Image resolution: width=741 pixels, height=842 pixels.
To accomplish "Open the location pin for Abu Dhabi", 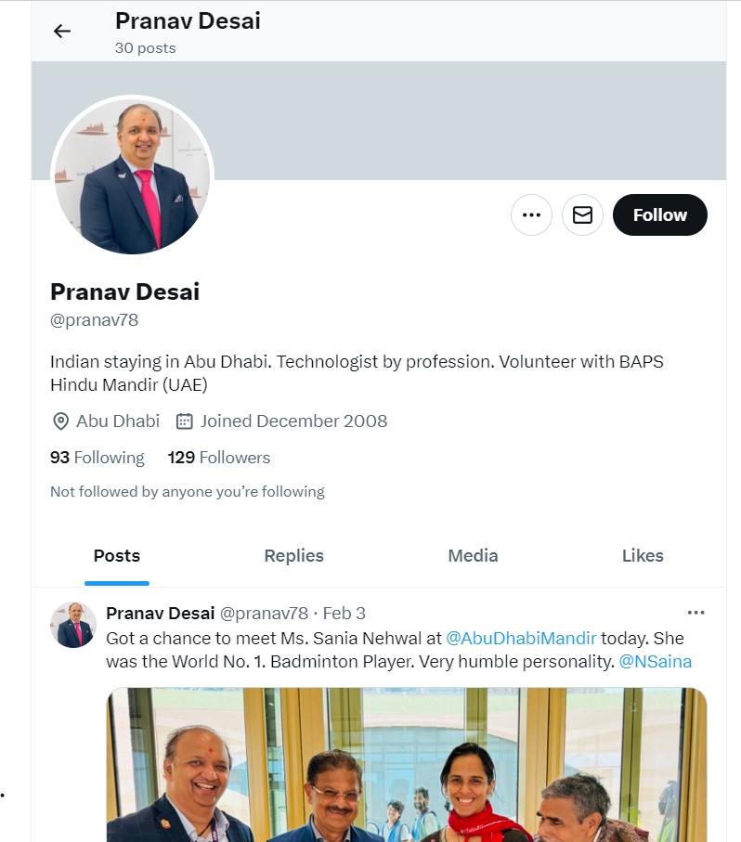I will 59,421.
